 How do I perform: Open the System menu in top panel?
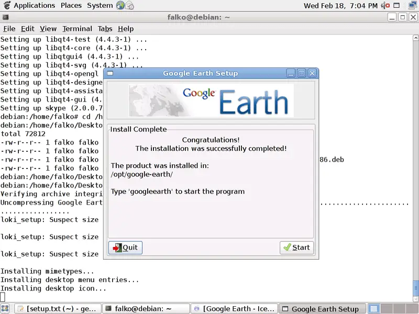100,5
